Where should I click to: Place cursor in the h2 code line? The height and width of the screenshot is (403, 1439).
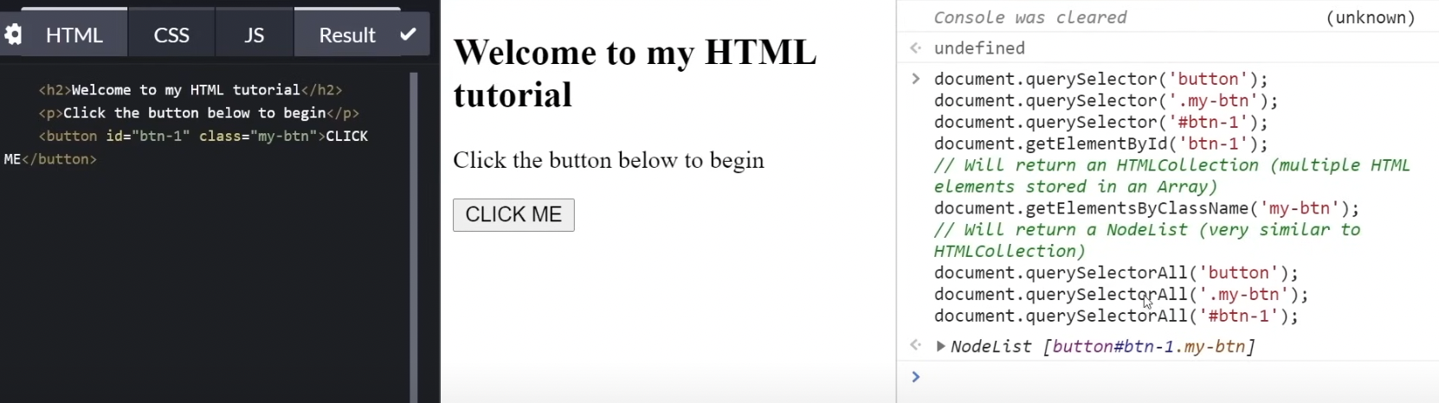pos(190,90)
